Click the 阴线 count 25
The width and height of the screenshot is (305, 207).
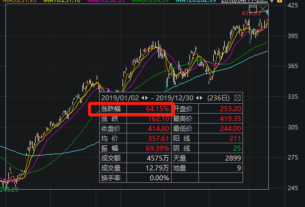pyautogui.click(x=237, y=148)
